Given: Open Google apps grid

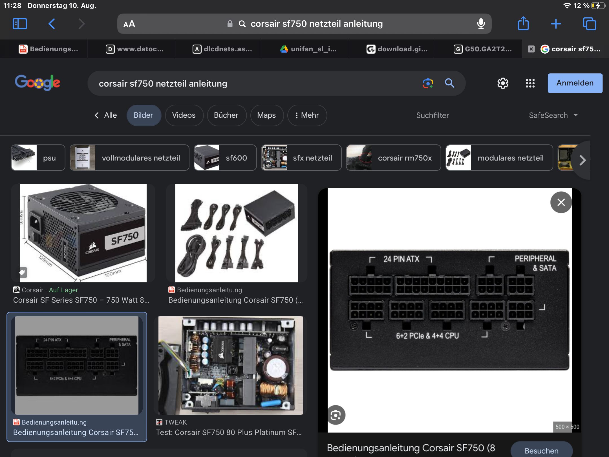Looking at the screenshot, I should click(x=530, y=83).
